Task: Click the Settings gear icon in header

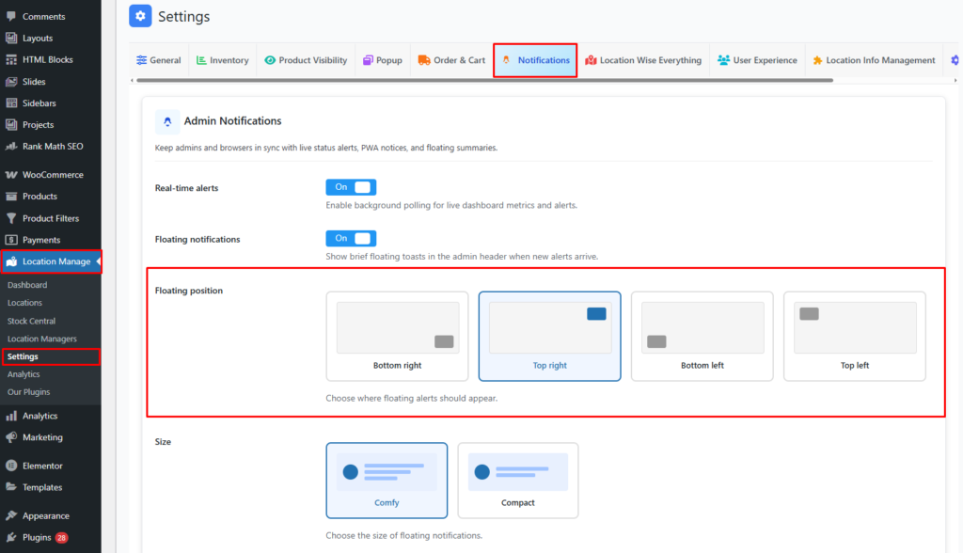Action: coord(140,16)
